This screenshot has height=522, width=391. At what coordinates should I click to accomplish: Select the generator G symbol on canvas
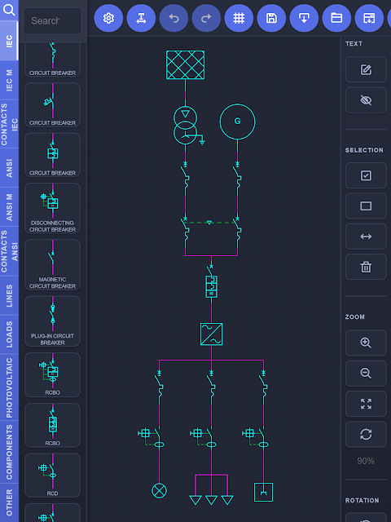[237, 122]
